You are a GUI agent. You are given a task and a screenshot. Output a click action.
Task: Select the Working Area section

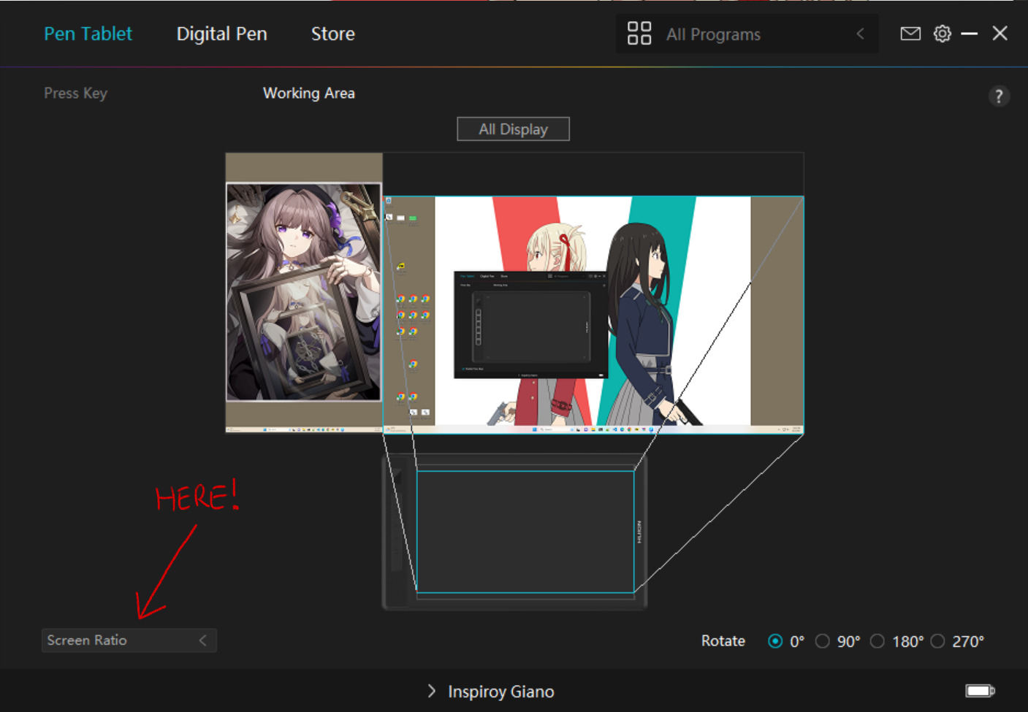[x=309, y=93]
